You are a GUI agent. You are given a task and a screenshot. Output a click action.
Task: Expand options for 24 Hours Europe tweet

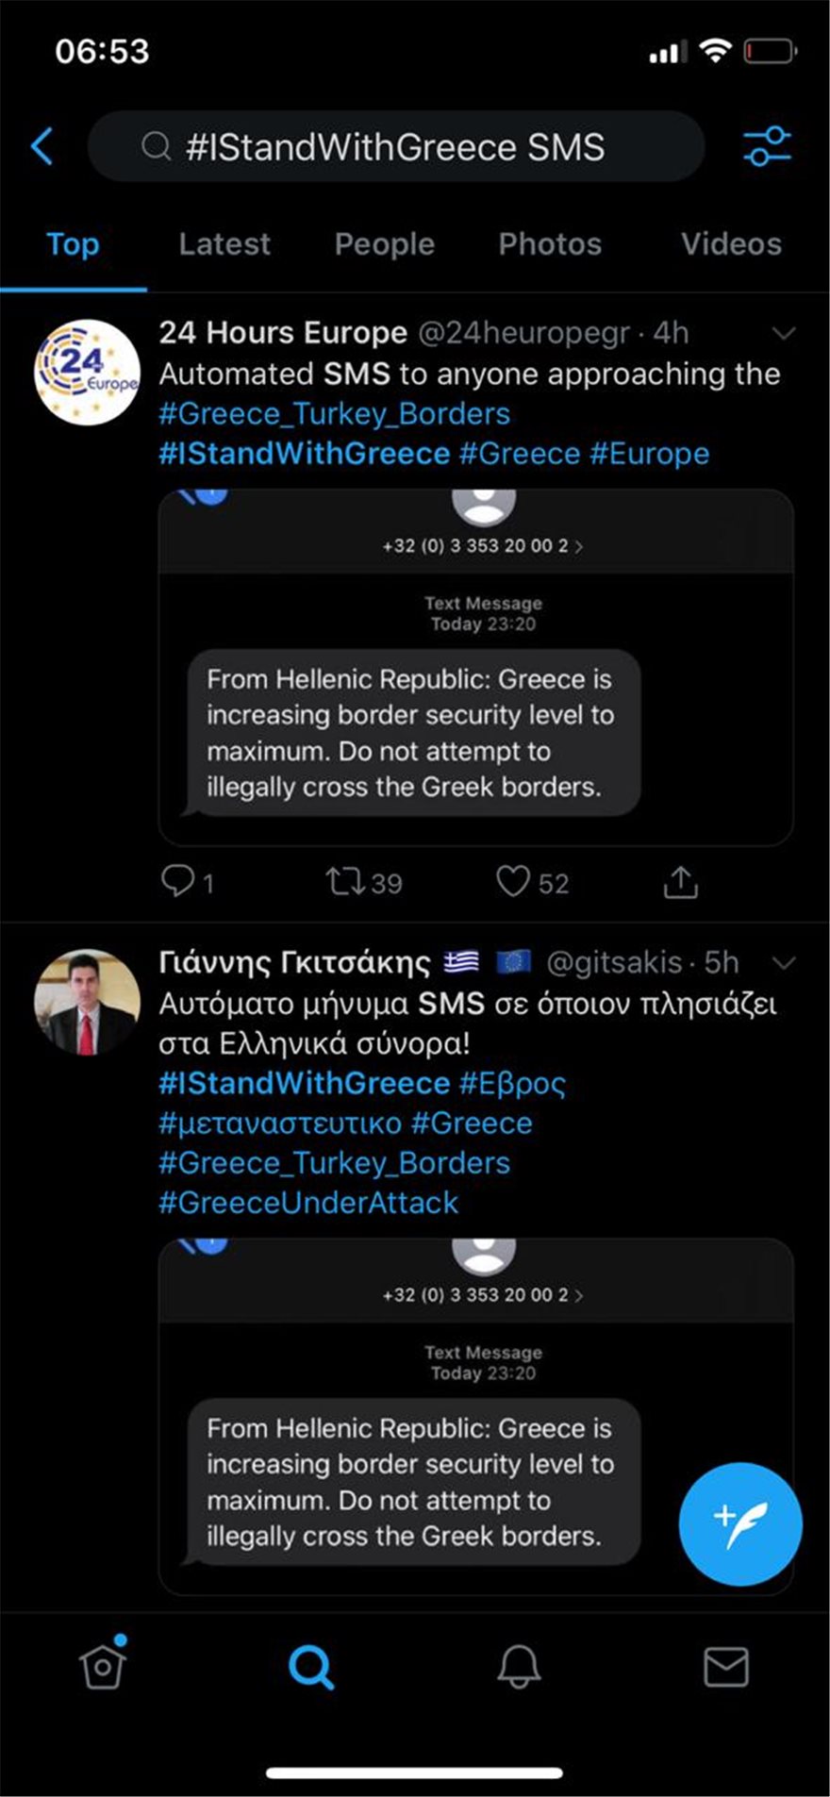coord(784,333)
